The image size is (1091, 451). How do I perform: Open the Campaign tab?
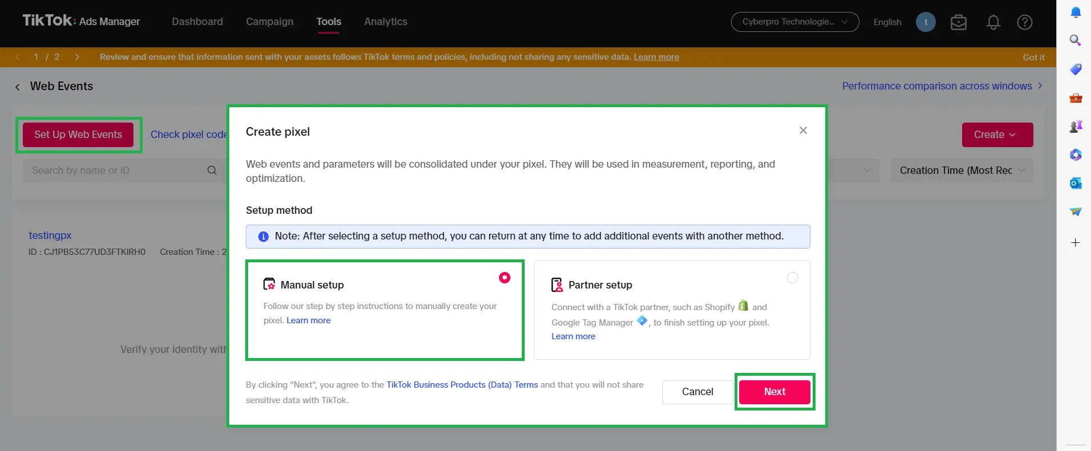point(270,22)
